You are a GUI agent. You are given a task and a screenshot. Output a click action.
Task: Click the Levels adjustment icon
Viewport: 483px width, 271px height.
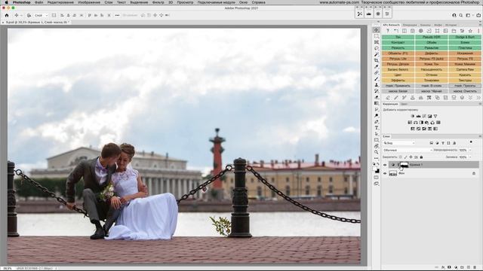click(418, 116)
